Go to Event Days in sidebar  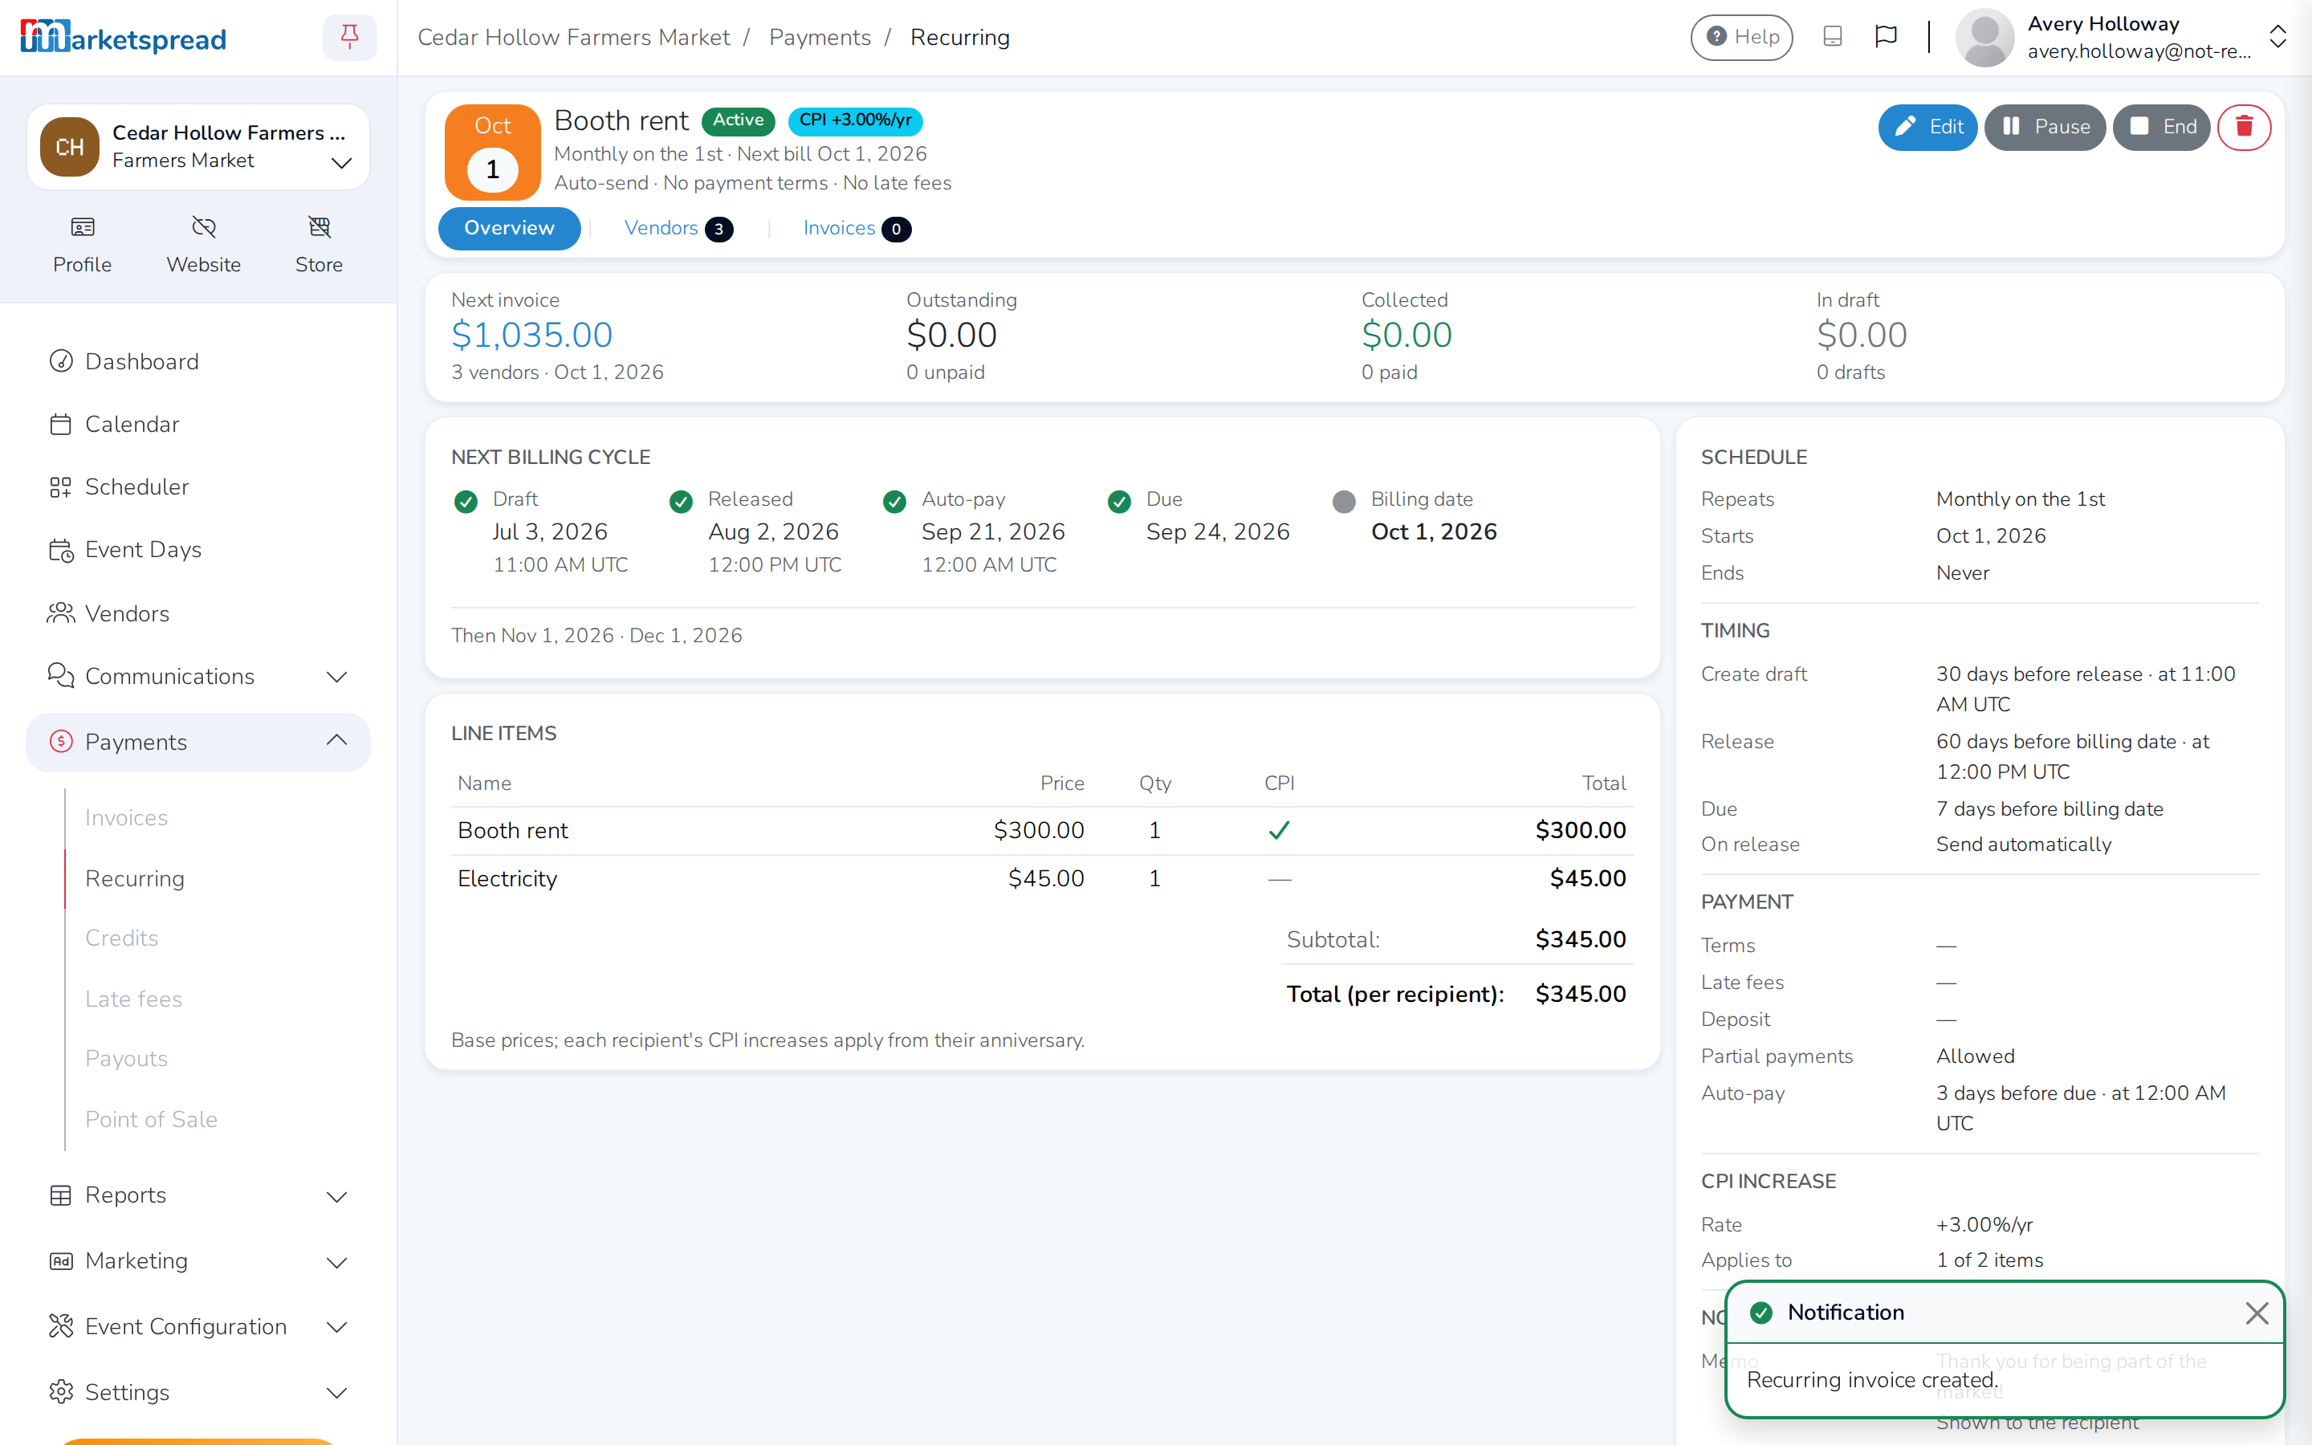(197, 550)
